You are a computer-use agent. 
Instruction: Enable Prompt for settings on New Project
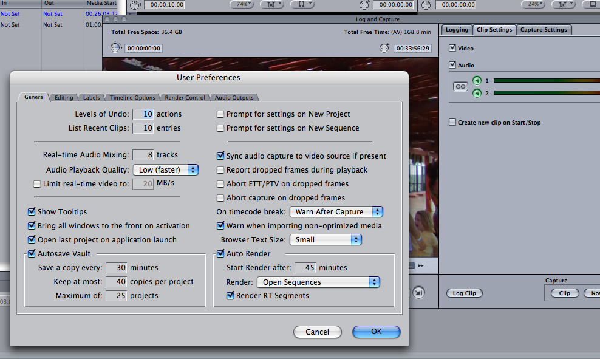point(221,114)
